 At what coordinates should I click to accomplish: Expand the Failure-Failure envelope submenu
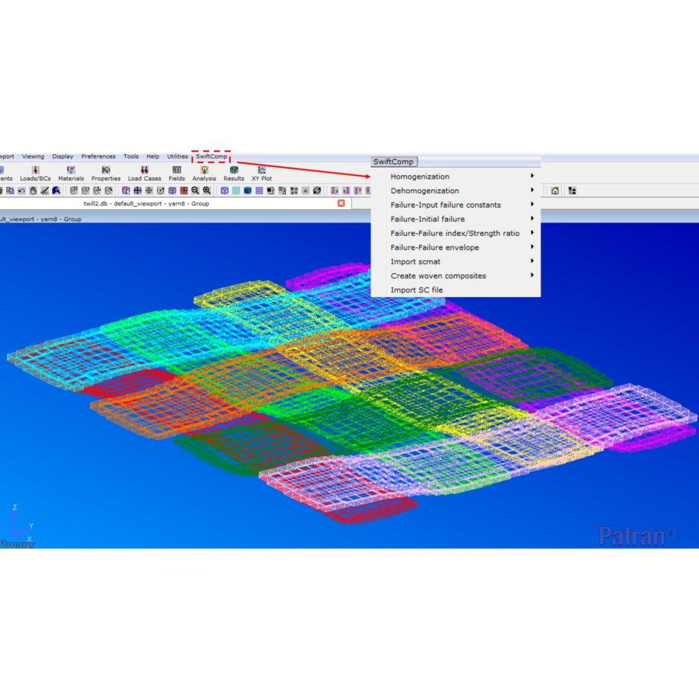coord(434,247)
